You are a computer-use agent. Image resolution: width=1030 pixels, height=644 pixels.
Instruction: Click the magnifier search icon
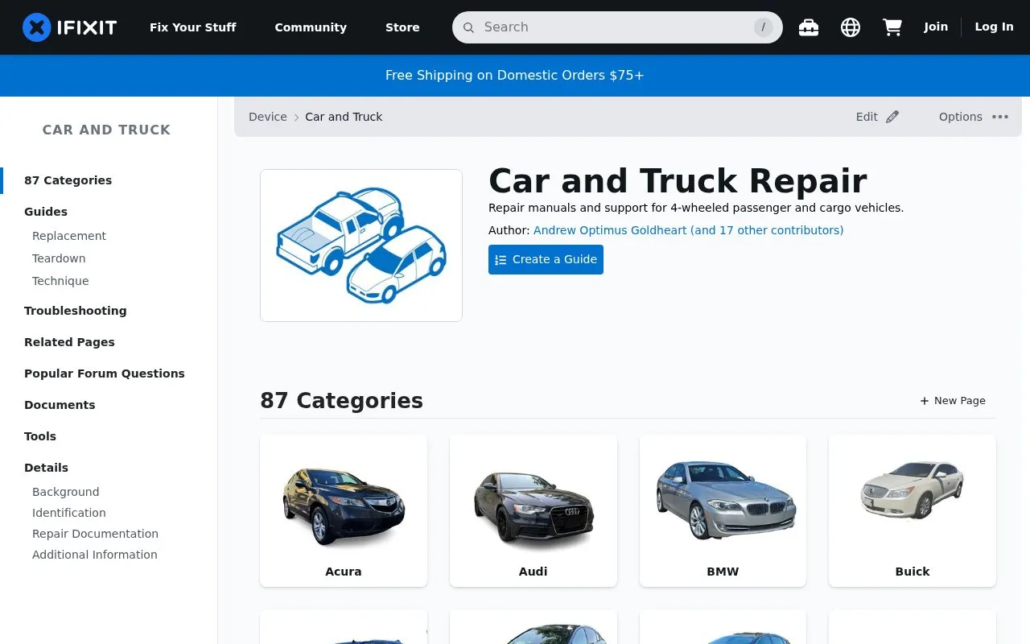[x=468, y=27]
